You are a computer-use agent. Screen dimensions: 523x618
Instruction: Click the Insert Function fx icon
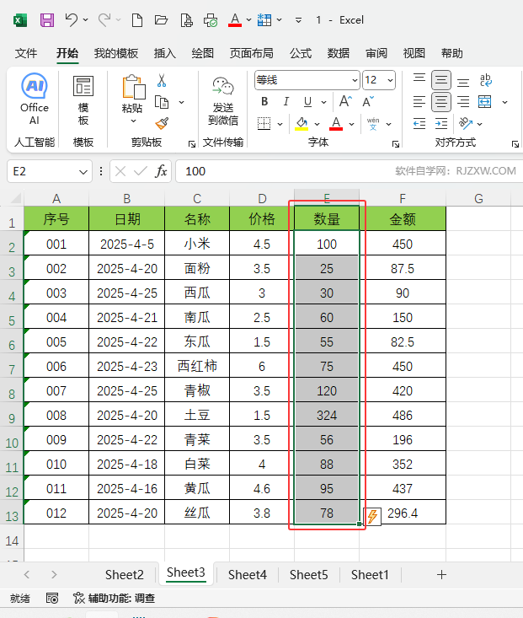coord(161,171)
